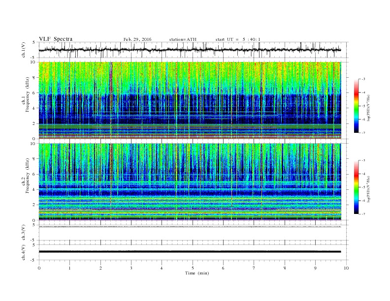Viewport: 390px width, 301px height.
Task: Click tick label "7" on the Time axis
Action: coord(254,268)
